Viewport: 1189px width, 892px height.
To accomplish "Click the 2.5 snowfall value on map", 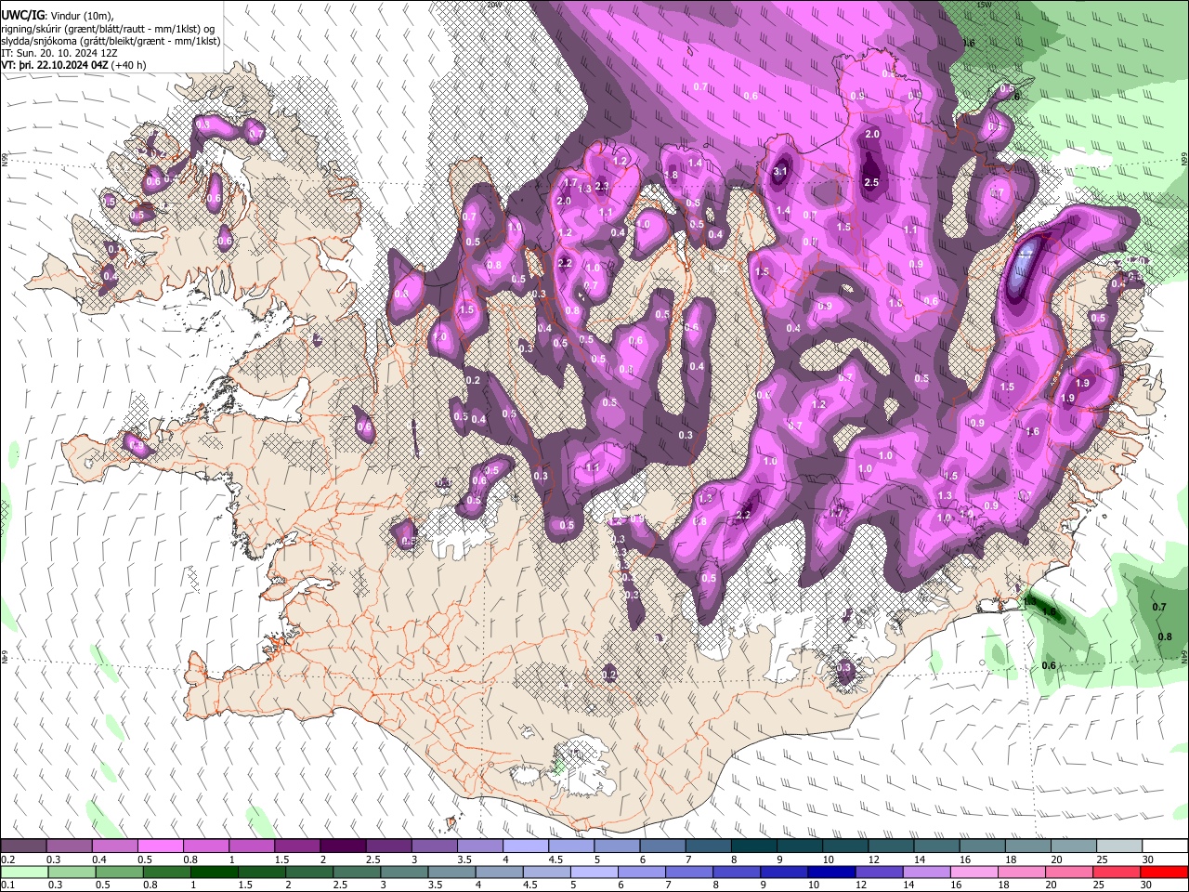I will (871, 183).
